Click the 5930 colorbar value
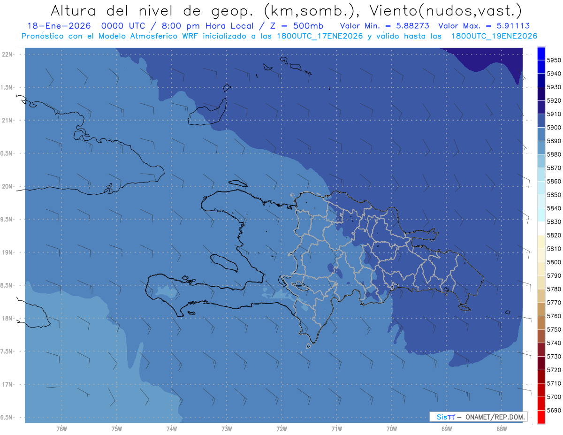 pyautogui.click(x=554, y=87)
